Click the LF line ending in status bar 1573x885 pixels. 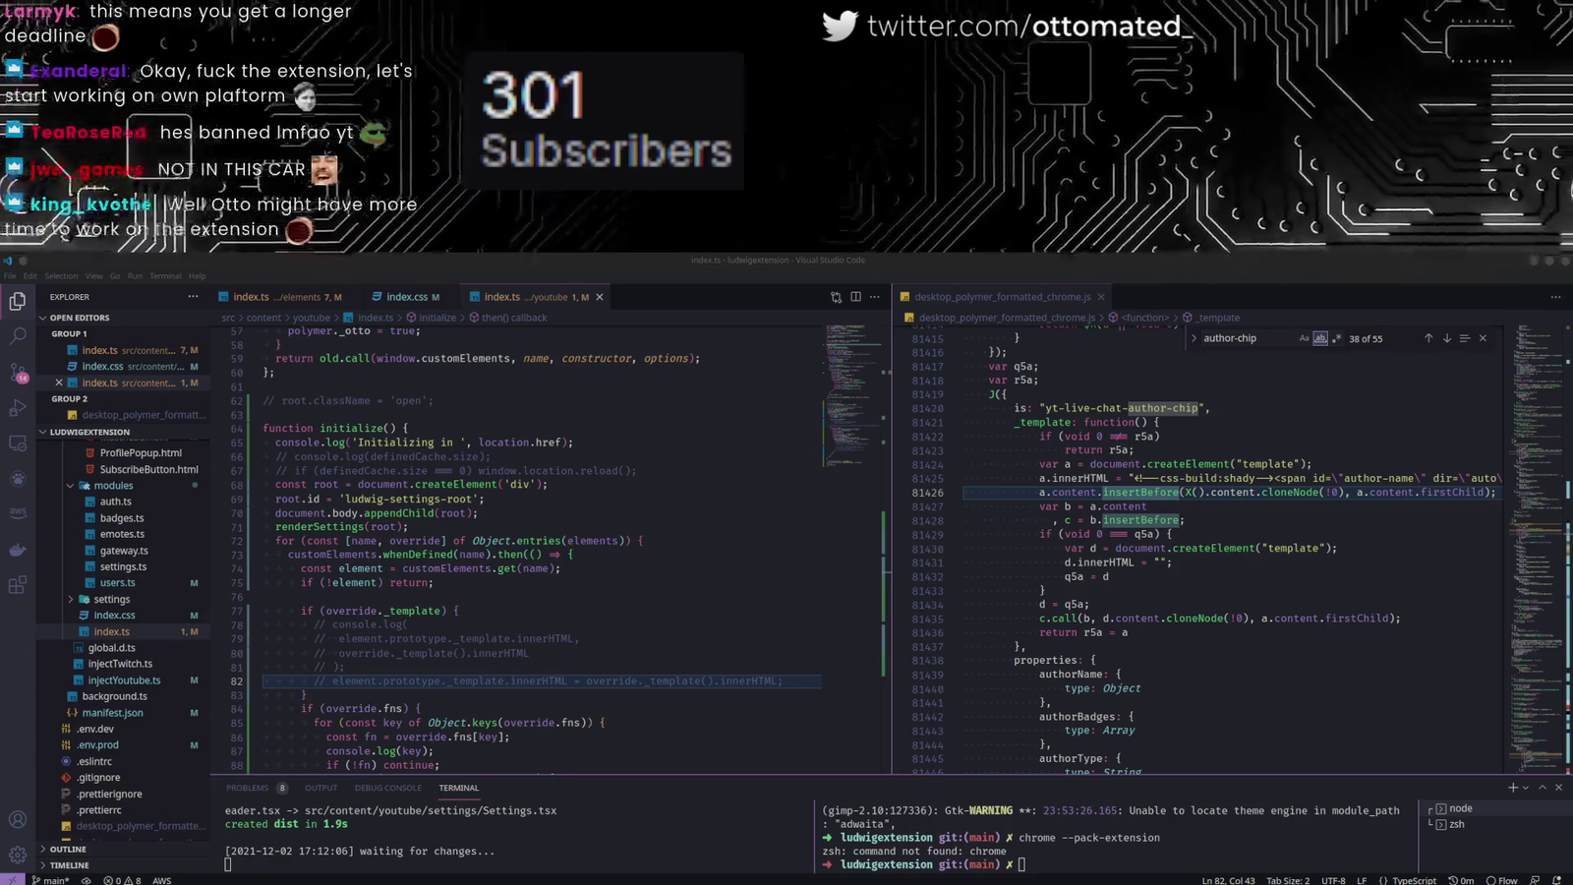point(1362,880)
